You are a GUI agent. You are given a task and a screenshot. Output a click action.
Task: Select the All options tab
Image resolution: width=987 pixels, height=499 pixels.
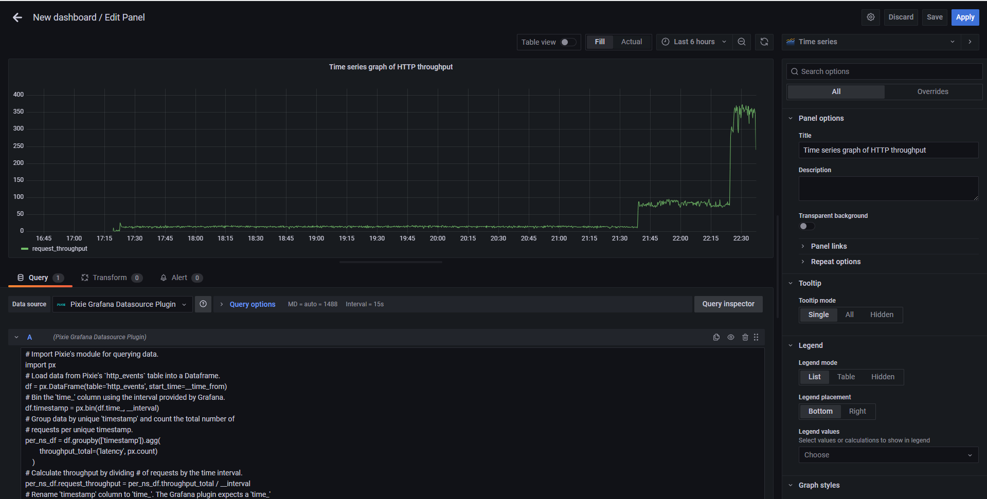coord(836,91)
